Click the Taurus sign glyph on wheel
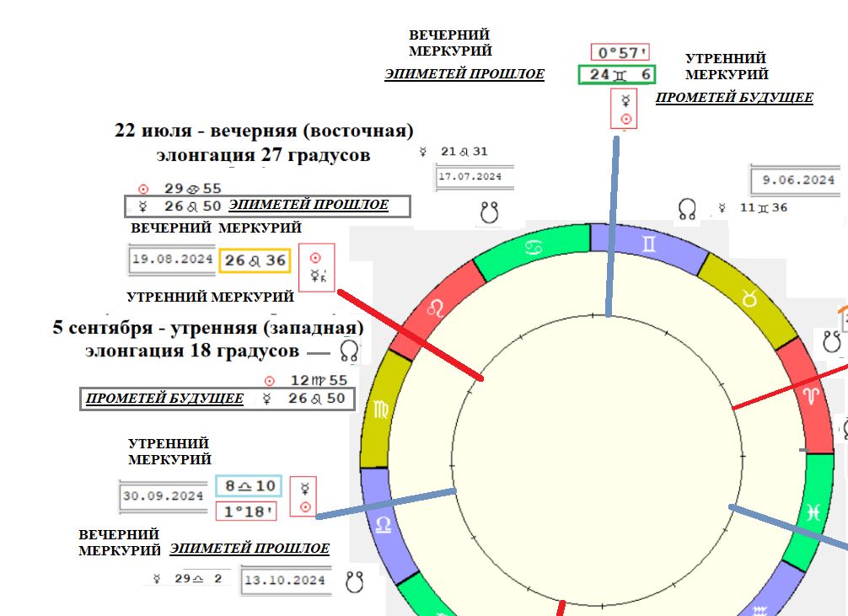Screen dimensions: 848x616 (749, 298)
